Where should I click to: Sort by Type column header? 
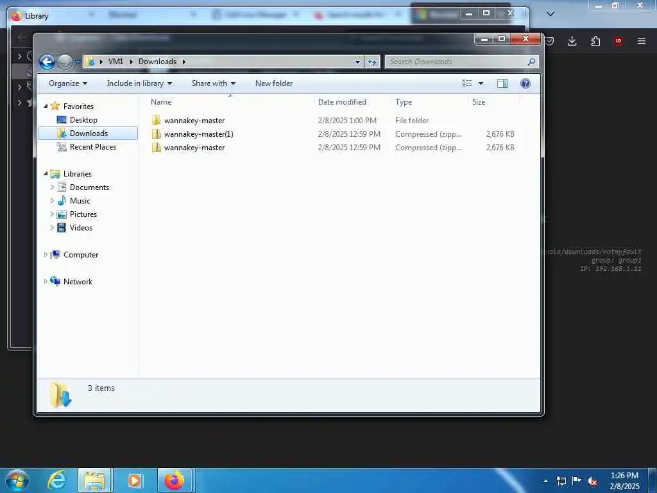coord(404,102)
